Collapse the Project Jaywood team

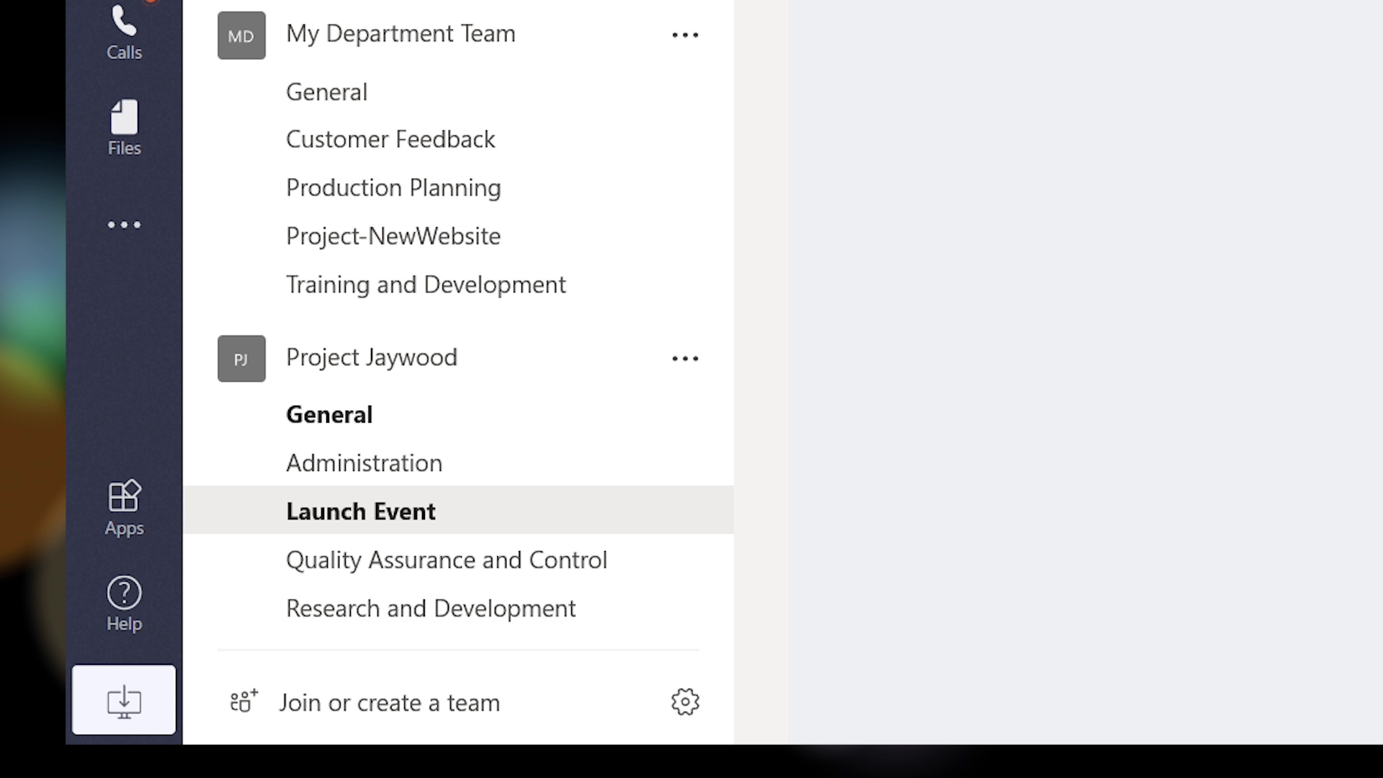(372, 357)
